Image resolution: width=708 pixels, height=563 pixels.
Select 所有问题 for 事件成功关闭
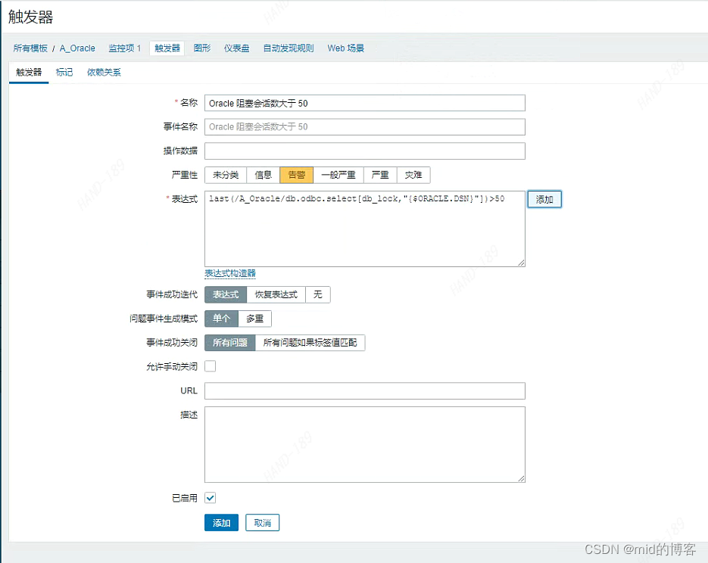(x=230, y=343)
